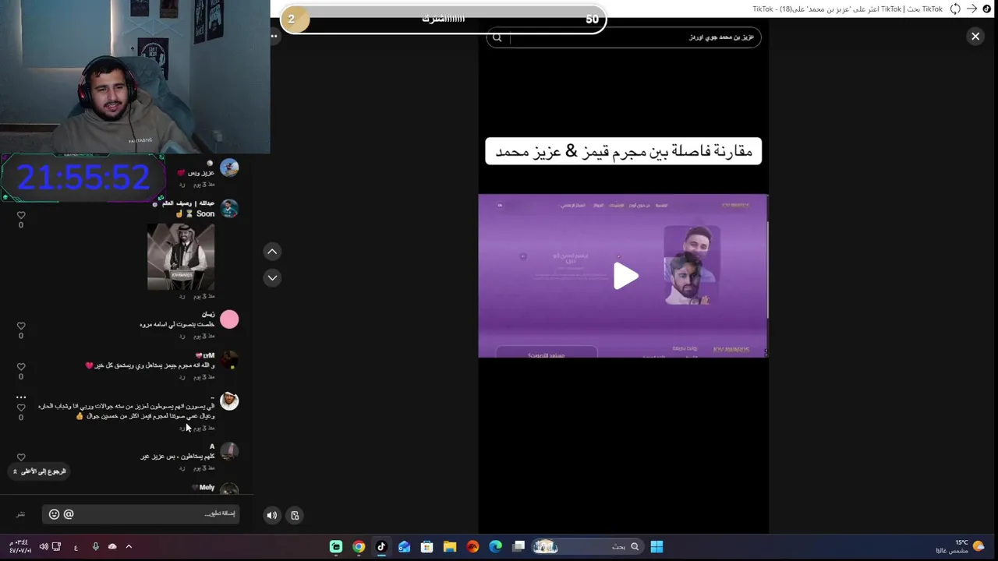Open Task View on the taskbar
Viewport: 998px width, 561px height.
(x=518, y=547)
